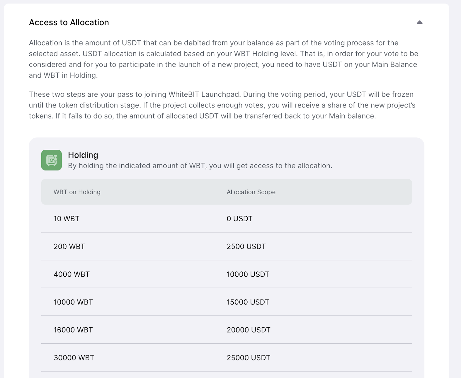Select the Allocation Scope column header
Image resolution: width=461 pixels, height=378 pixels.
[x=251, y=192]
